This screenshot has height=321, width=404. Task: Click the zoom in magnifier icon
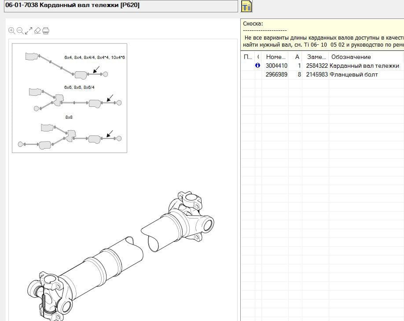[x=12, y=31]
